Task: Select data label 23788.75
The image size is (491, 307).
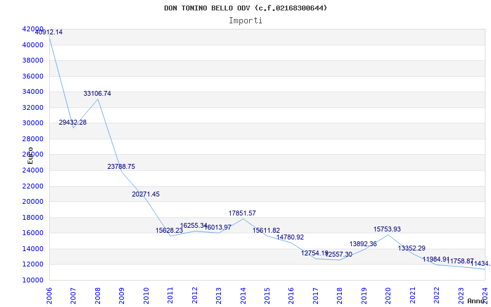Action: pyautogui.click(x=121, y=166)
